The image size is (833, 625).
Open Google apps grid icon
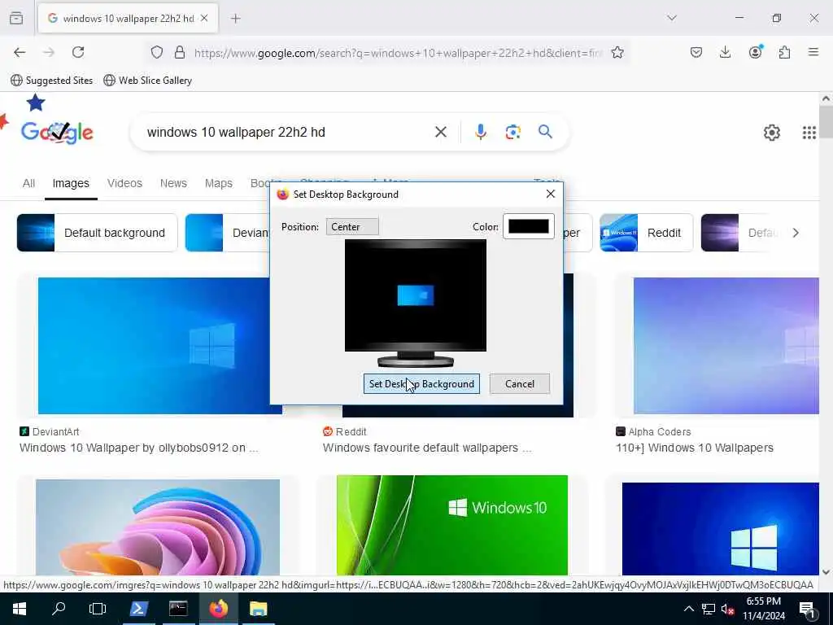[x=809, y=133]
